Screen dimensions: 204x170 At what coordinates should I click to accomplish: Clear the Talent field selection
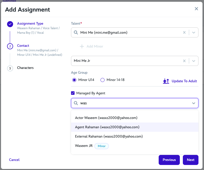click(x=184, y=32)
